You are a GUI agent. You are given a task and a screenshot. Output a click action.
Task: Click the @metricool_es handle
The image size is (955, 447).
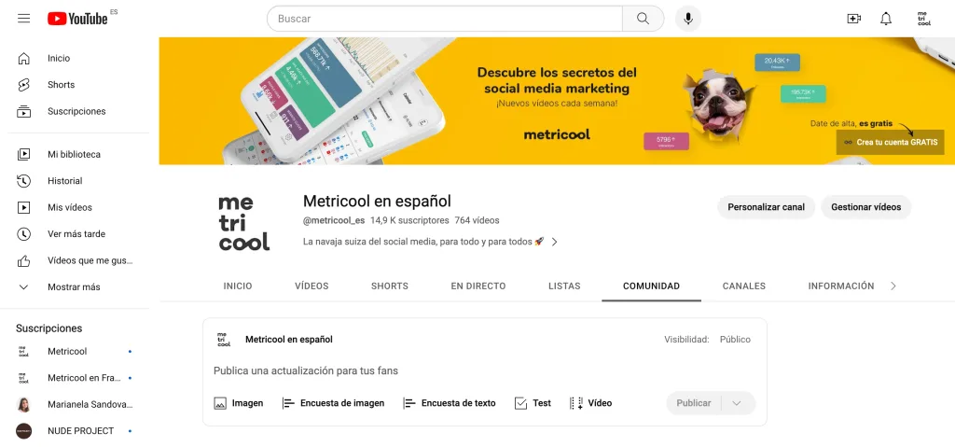pos(334,220)
